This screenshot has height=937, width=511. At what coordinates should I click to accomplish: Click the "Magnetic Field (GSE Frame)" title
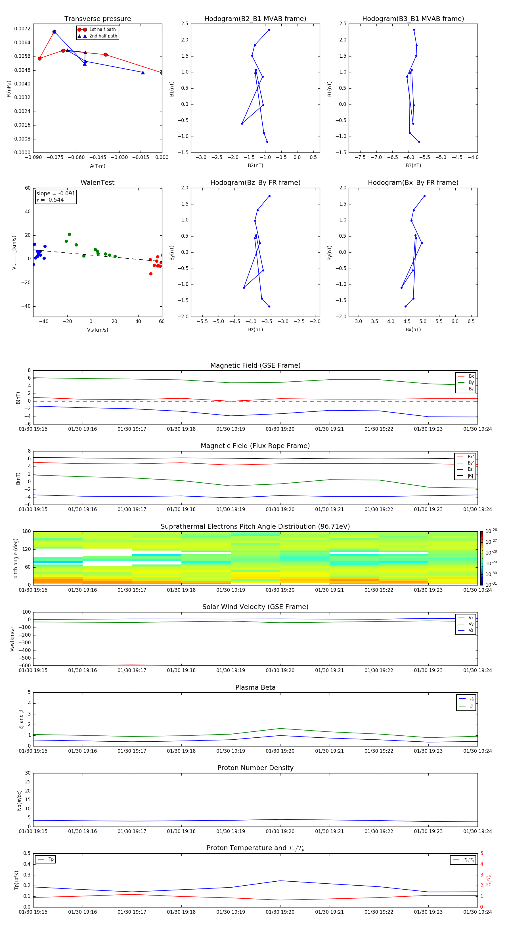click(255, 365)
